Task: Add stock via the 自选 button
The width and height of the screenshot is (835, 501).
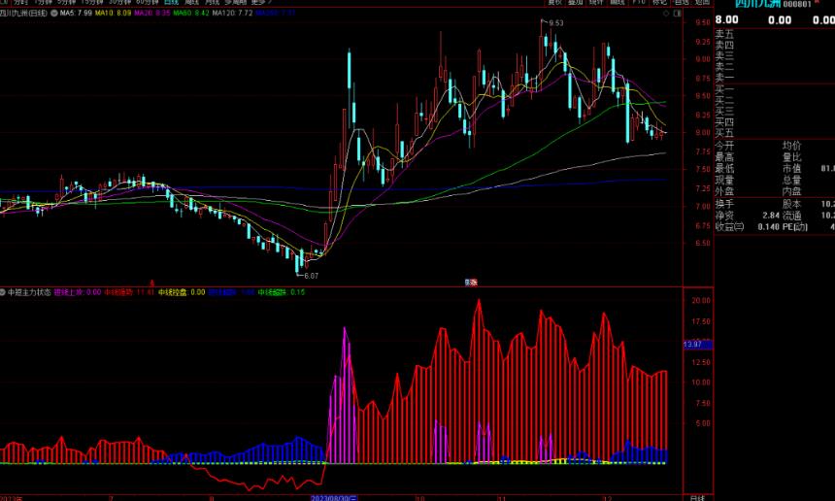Action: (x=682, y=2)
